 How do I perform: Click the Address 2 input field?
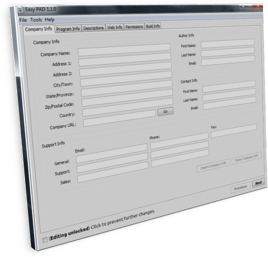[x=126, y=69]
